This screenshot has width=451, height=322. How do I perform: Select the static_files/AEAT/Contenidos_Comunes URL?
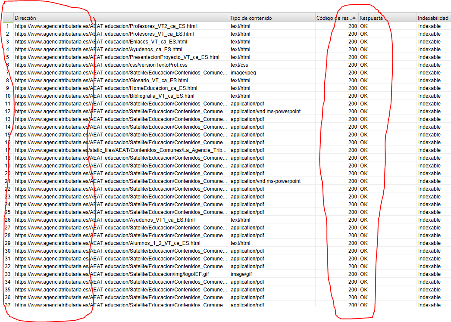[121, 150]
